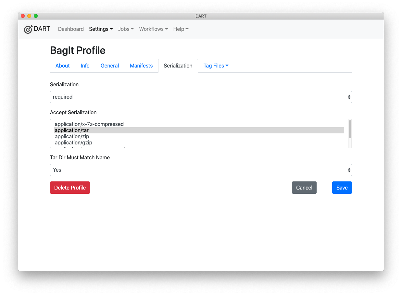This screenshot has height=295, width=402.
Task: Switch to the Info tab
Action: pos(85,66)
